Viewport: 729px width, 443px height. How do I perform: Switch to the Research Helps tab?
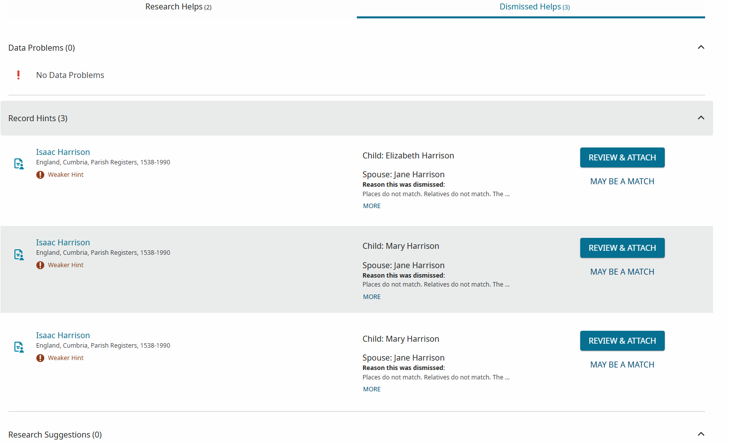(178, 7)
